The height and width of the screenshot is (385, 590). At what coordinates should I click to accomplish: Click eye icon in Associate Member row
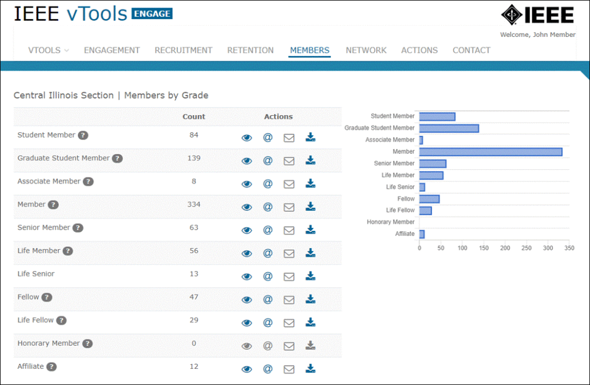tap(247, 184)
